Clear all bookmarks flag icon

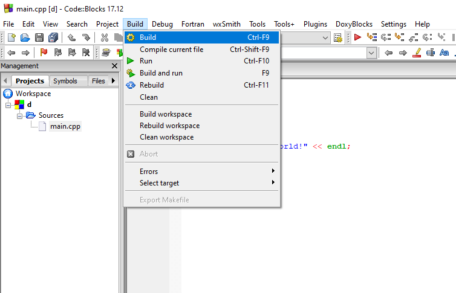pyautogui.click(x=86, y=53)
